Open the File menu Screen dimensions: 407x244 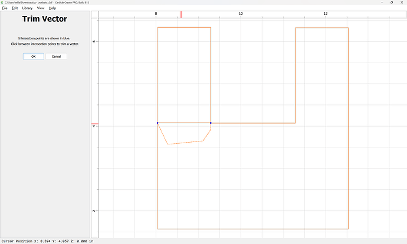click(5, 8)
